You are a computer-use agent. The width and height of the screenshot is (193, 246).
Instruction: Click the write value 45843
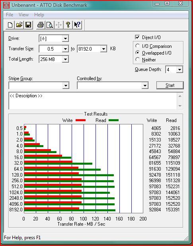155,152
